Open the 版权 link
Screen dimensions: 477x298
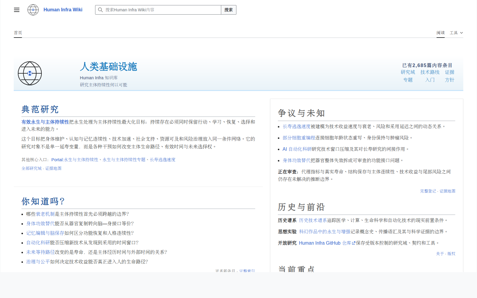tap(451, 254)
